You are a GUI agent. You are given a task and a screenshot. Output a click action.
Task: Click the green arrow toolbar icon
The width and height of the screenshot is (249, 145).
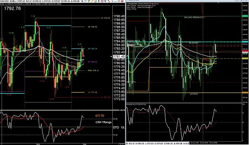point(89,1)
